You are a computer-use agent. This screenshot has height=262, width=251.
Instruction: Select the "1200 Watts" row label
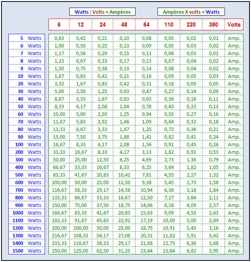coord(27,228)
